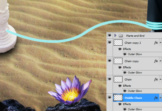The height and width of the screenshot is (111, 162).
Task: Click the fx icon on Chain layer
Action: point(156,79)
